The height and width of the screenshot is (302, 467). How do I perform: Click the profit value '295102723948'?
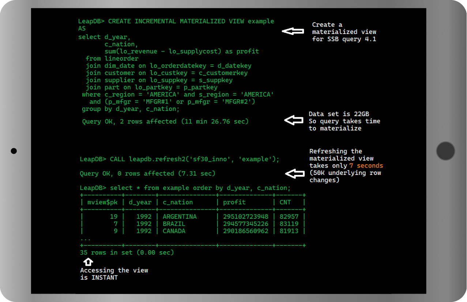[246, 217]
